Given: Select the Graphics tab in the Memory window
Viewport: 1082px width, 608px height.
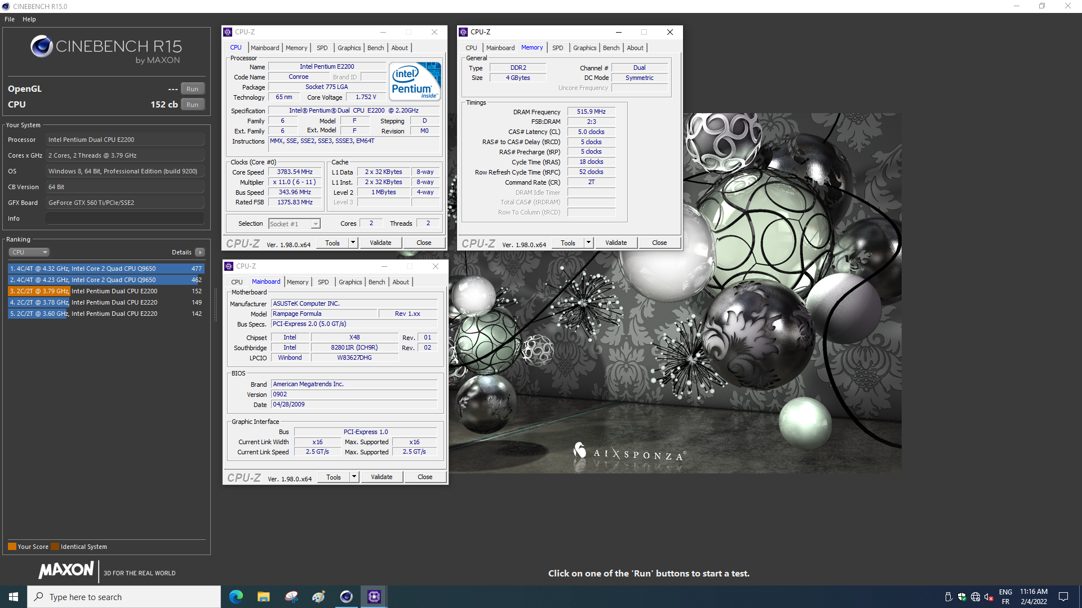Looking at the screenshot, I should tap(584, 48).
